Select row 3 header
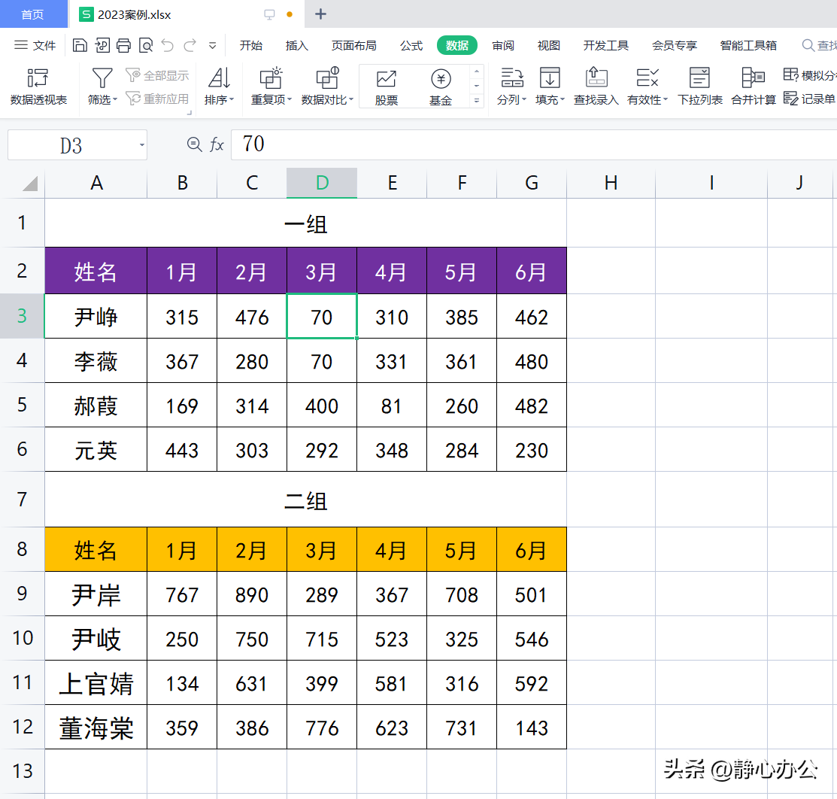This screenshot has height=799, width=837. (22, 316)
